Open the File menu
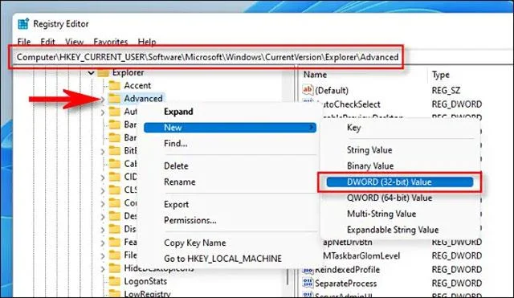 click(24, 42)
